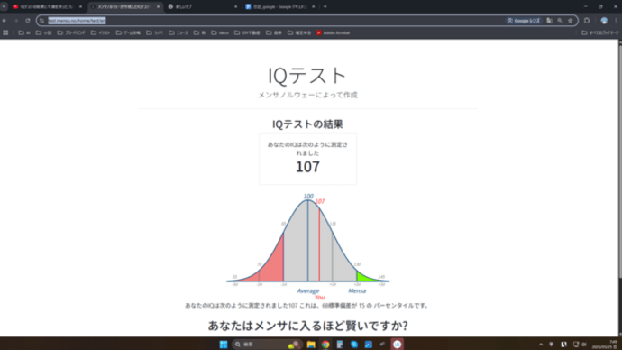Open the Windows Start button
This screenshot has height=350, width=622.
click(x=224, y=344)
